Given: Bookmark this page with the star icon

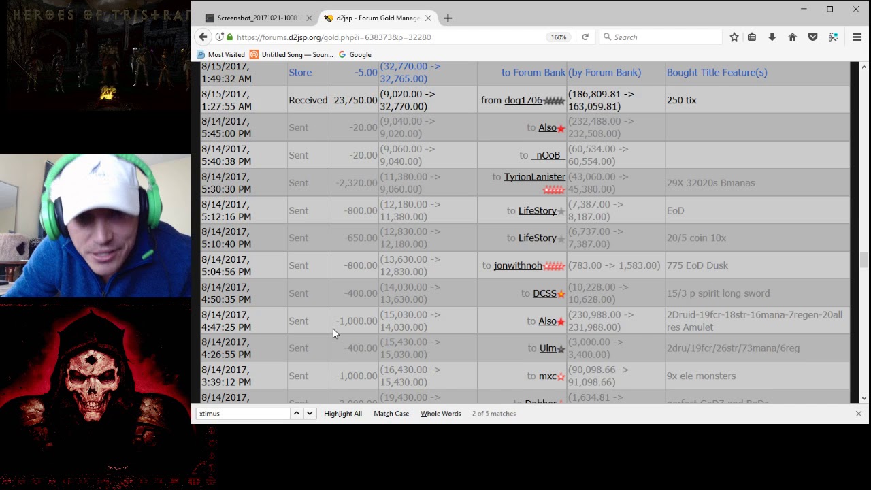Looking at the screenshot, I should click(734, 37).
